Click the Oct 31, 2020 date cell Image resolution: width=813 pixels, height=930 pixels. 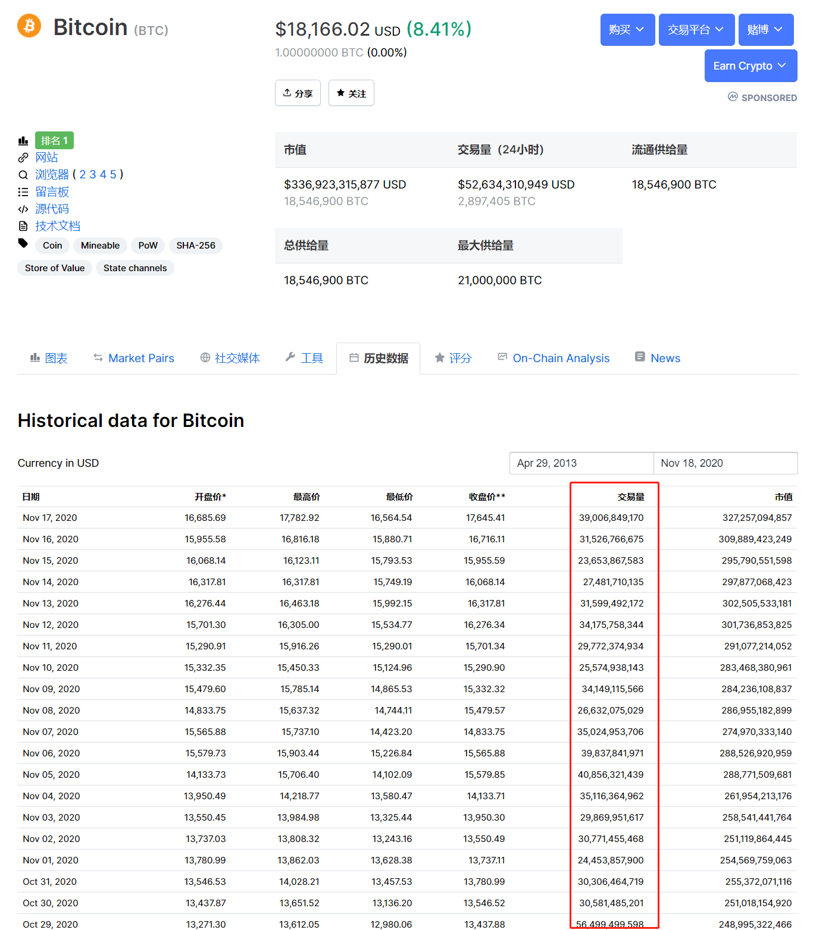click(x=49, y=882)
